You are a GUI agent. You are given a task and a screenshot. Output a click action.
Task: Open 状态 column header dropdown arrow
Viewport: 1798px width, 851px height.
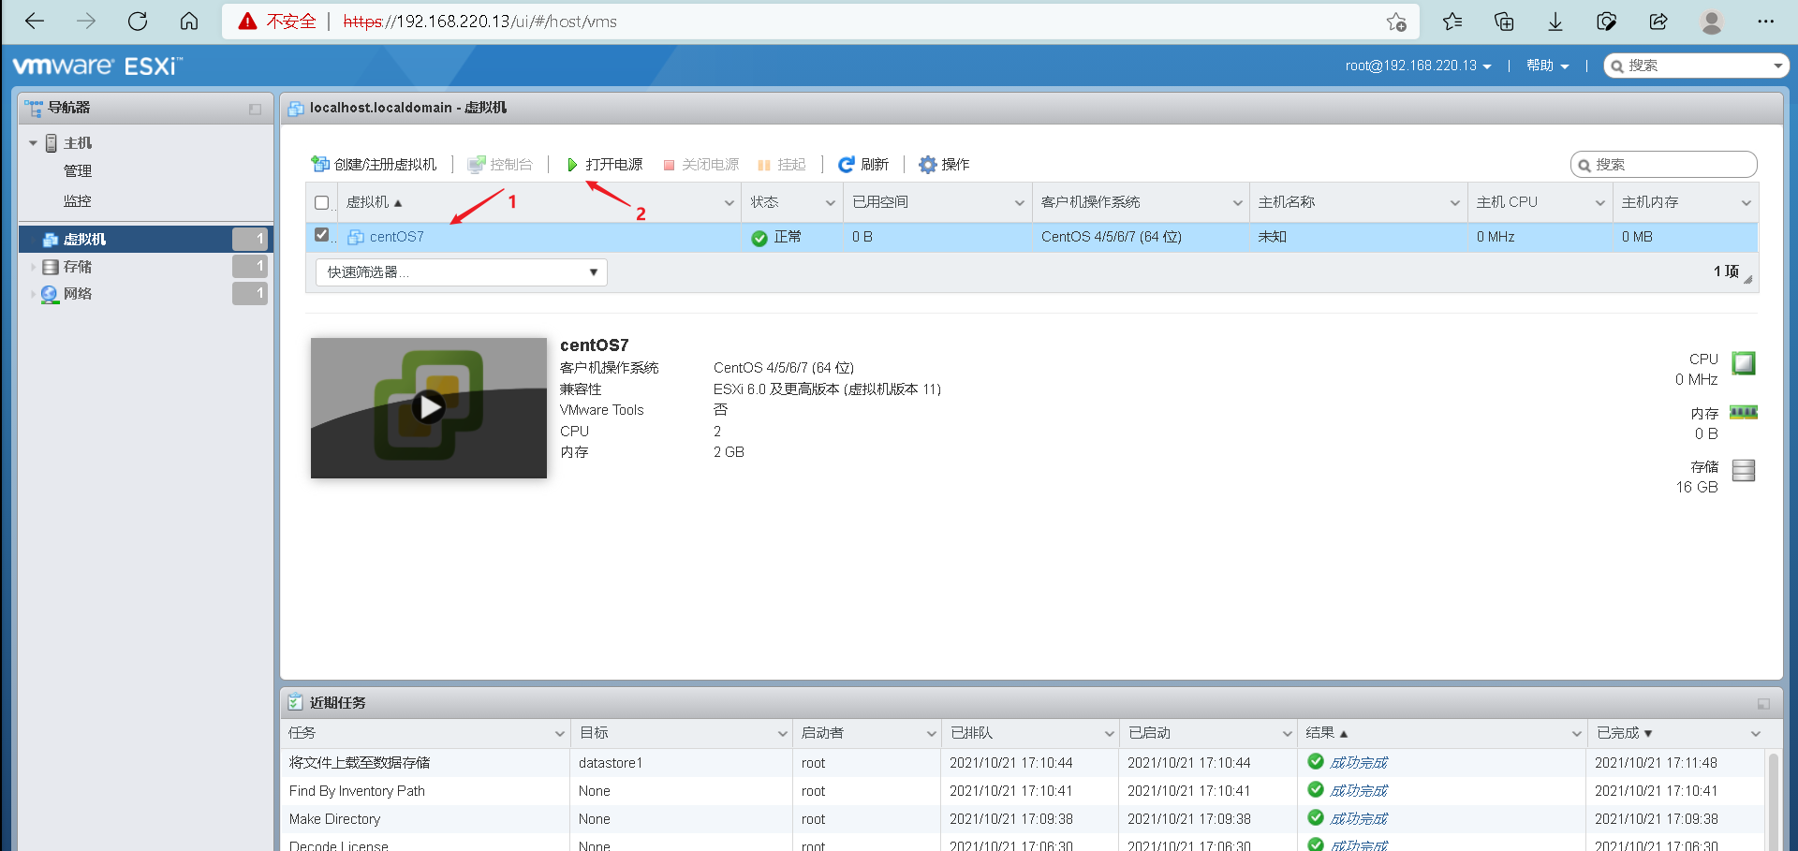[830, 203]
